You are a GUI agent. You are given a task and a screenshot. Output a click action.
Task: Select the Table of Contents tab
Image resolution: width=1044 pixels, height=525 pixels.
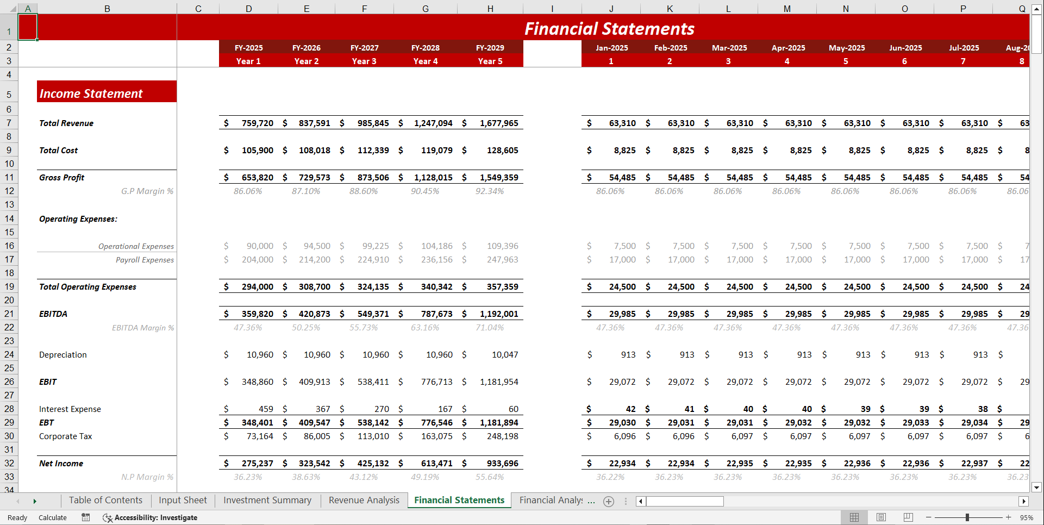pos(105,500)
